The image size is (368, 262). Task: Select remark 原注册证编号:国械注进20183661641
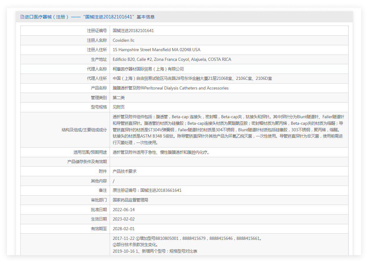pos(147,190)
